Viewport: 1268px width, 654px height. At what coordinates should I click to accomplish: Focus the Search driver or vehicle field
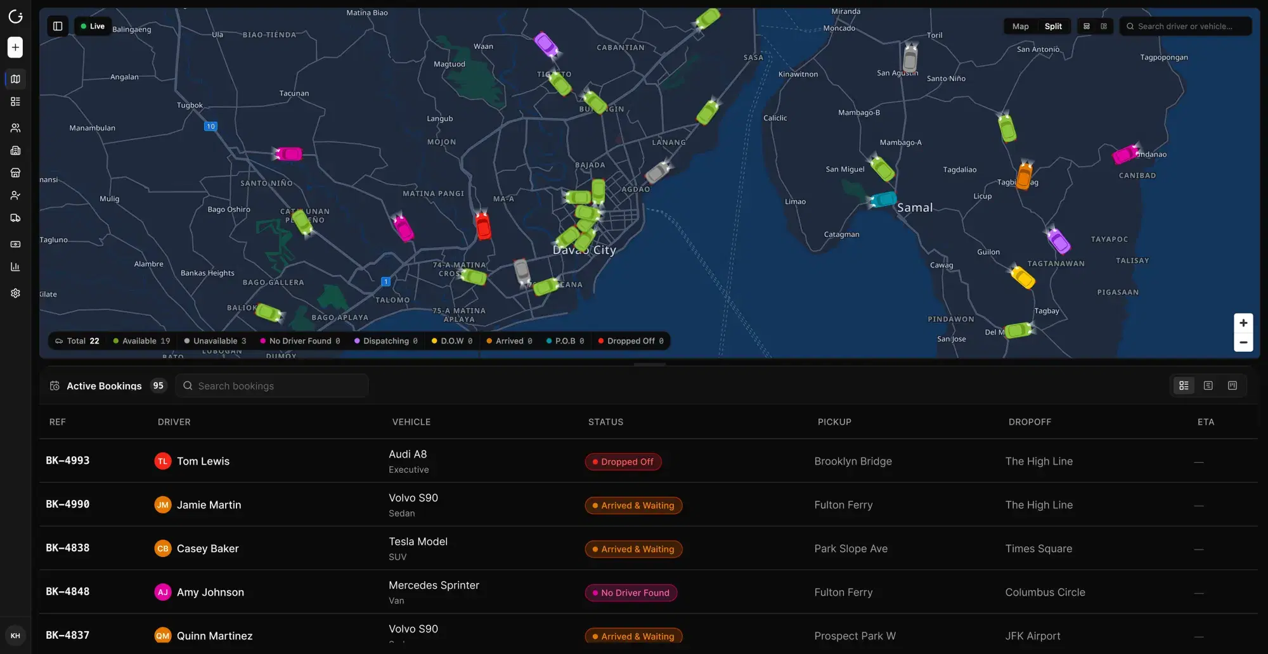pos(1186,26)
